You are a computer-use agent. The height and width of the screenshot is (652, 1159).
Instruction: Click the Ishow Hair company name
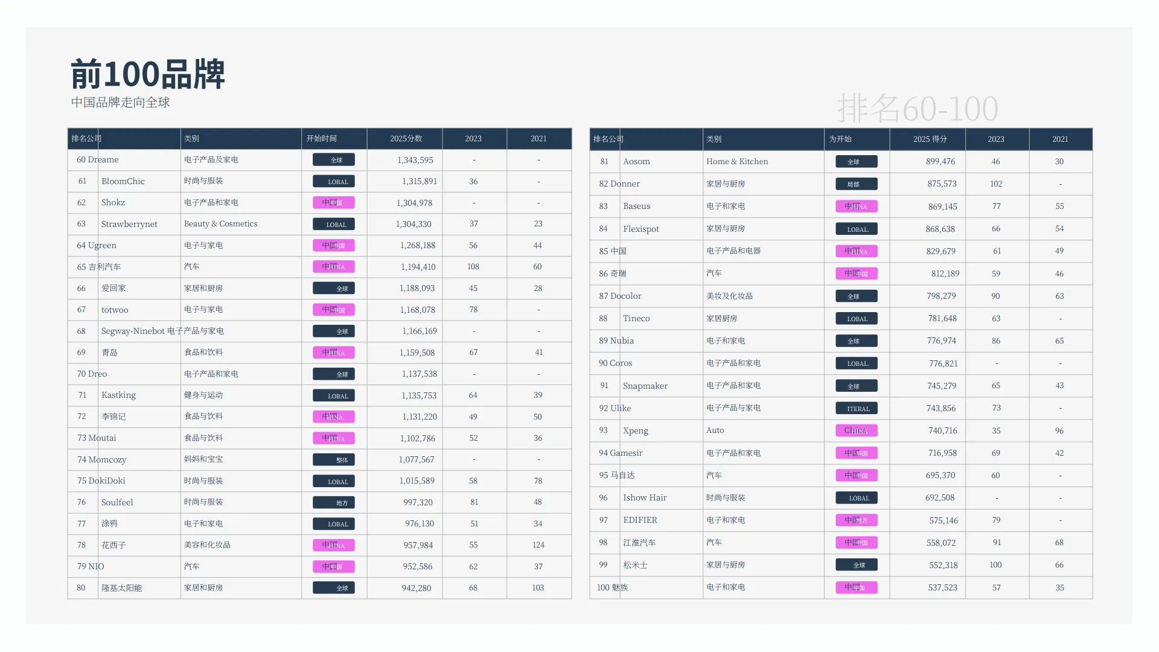click(645, 497)
